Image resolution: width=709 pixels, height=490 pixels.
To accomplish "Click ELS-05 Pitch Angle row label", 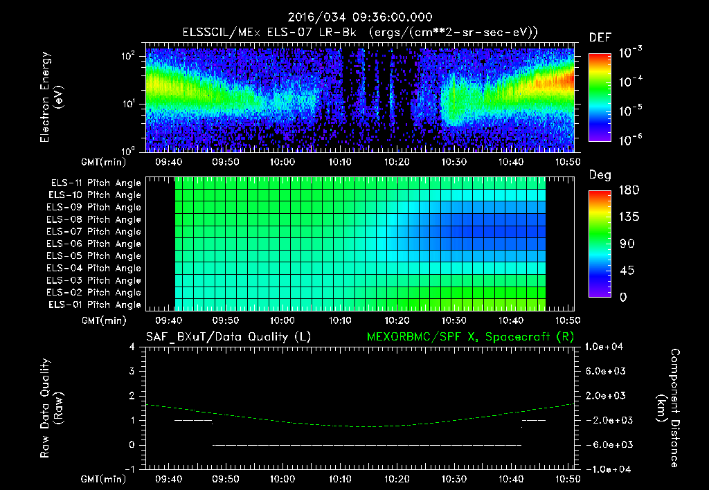I will pos(94,256).
